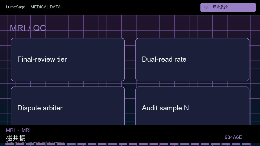Click the rightmost segment of the bottom dashed strip
Screen dimensions: 260x146
[x=246, y=144]
